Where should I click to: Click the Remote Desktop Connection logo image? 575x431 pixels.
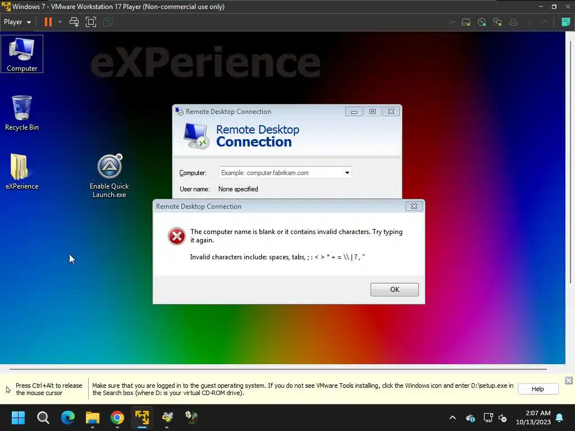pyautogui.click(x=196, y=136)
